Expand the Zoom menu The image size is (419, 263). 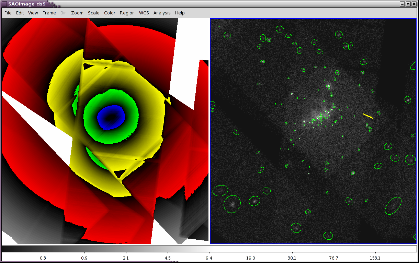point(77,13)
